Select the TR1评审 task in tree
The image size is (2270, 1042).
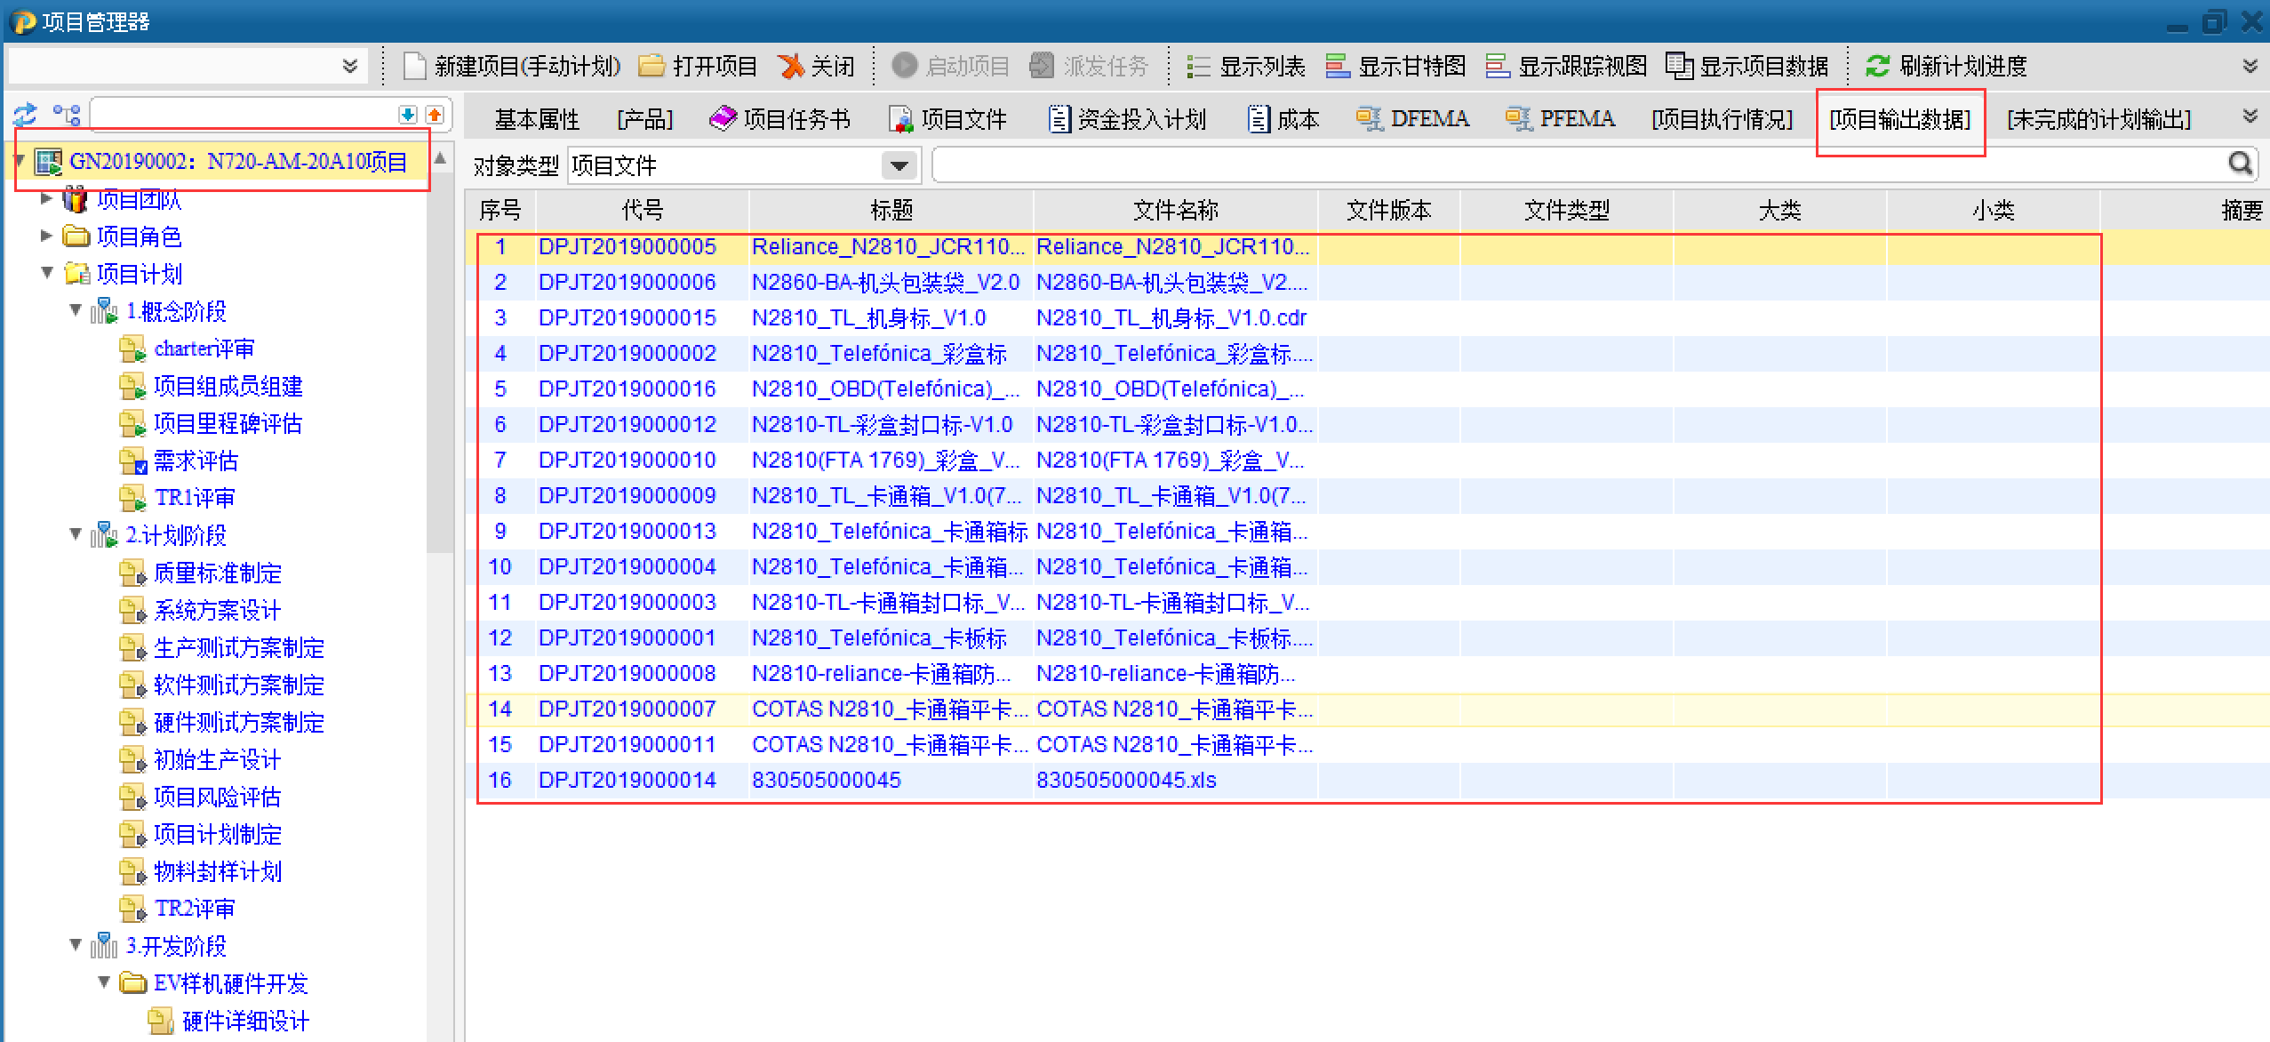click(x=194, y=497)
